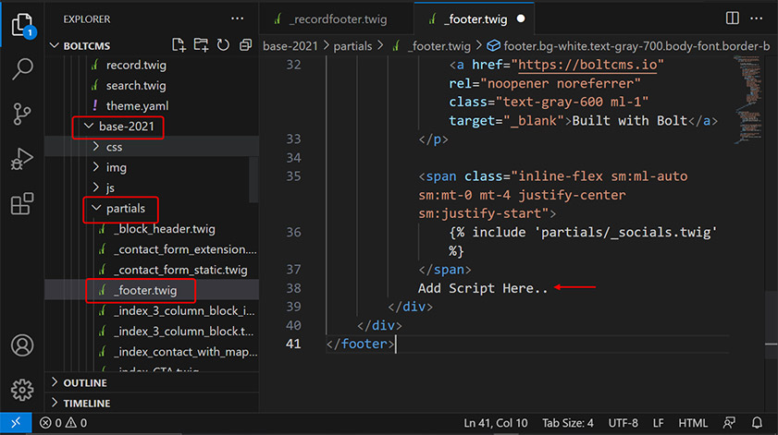Select the _footer.twig editor tab
This screenshot has width=778, height=435.
pyautogui.click(x=474, y=18)
